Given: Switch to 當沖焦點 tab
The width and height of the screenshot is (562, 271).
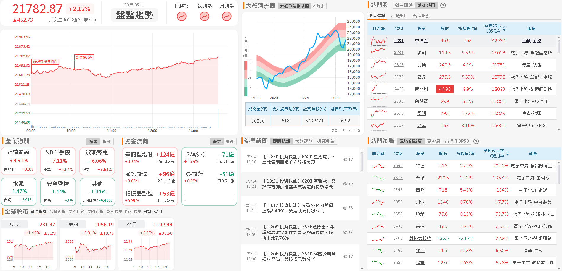Looking at the screenshot, I should click(421, 16).
